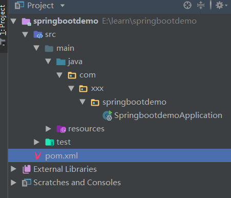The height and width of the screenshot is (198, 231).
Task: Expand the test folder
Action: pyautogui.click(x=36, y=142)
